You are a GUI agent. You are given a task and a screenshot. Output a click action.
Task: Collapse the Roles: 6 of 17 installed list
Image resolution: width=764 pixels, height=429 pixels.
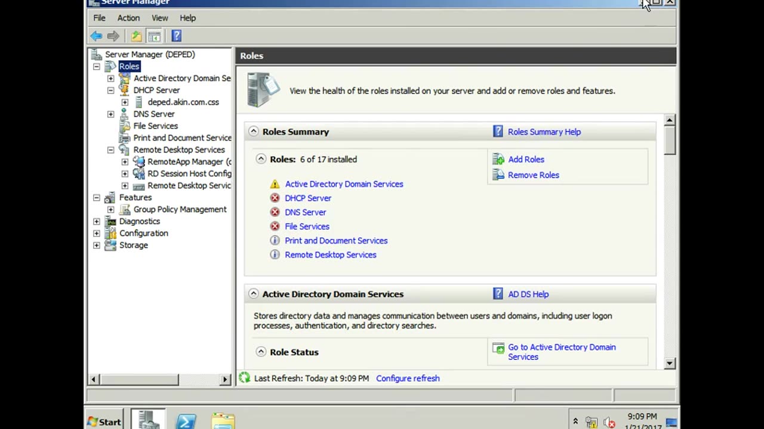[261, 158]
